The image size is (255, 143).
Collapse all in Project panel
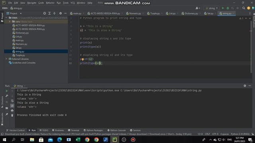click(54, 14)
